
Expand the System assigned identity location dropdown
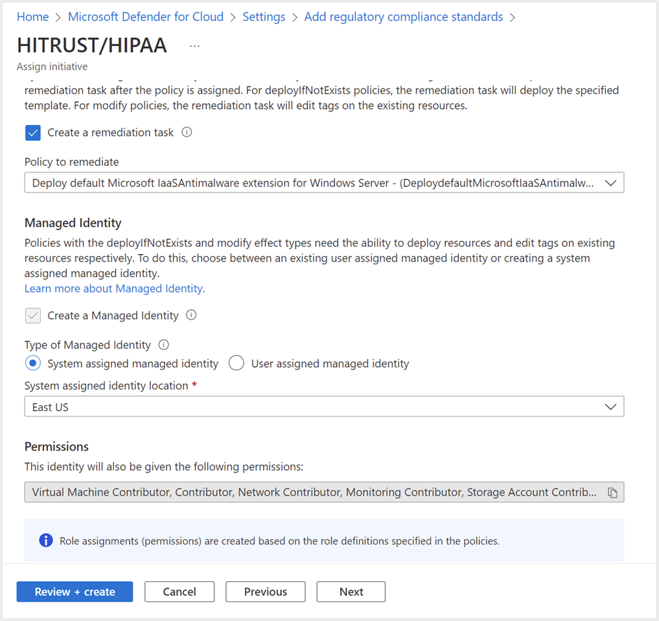click(324, 407)
